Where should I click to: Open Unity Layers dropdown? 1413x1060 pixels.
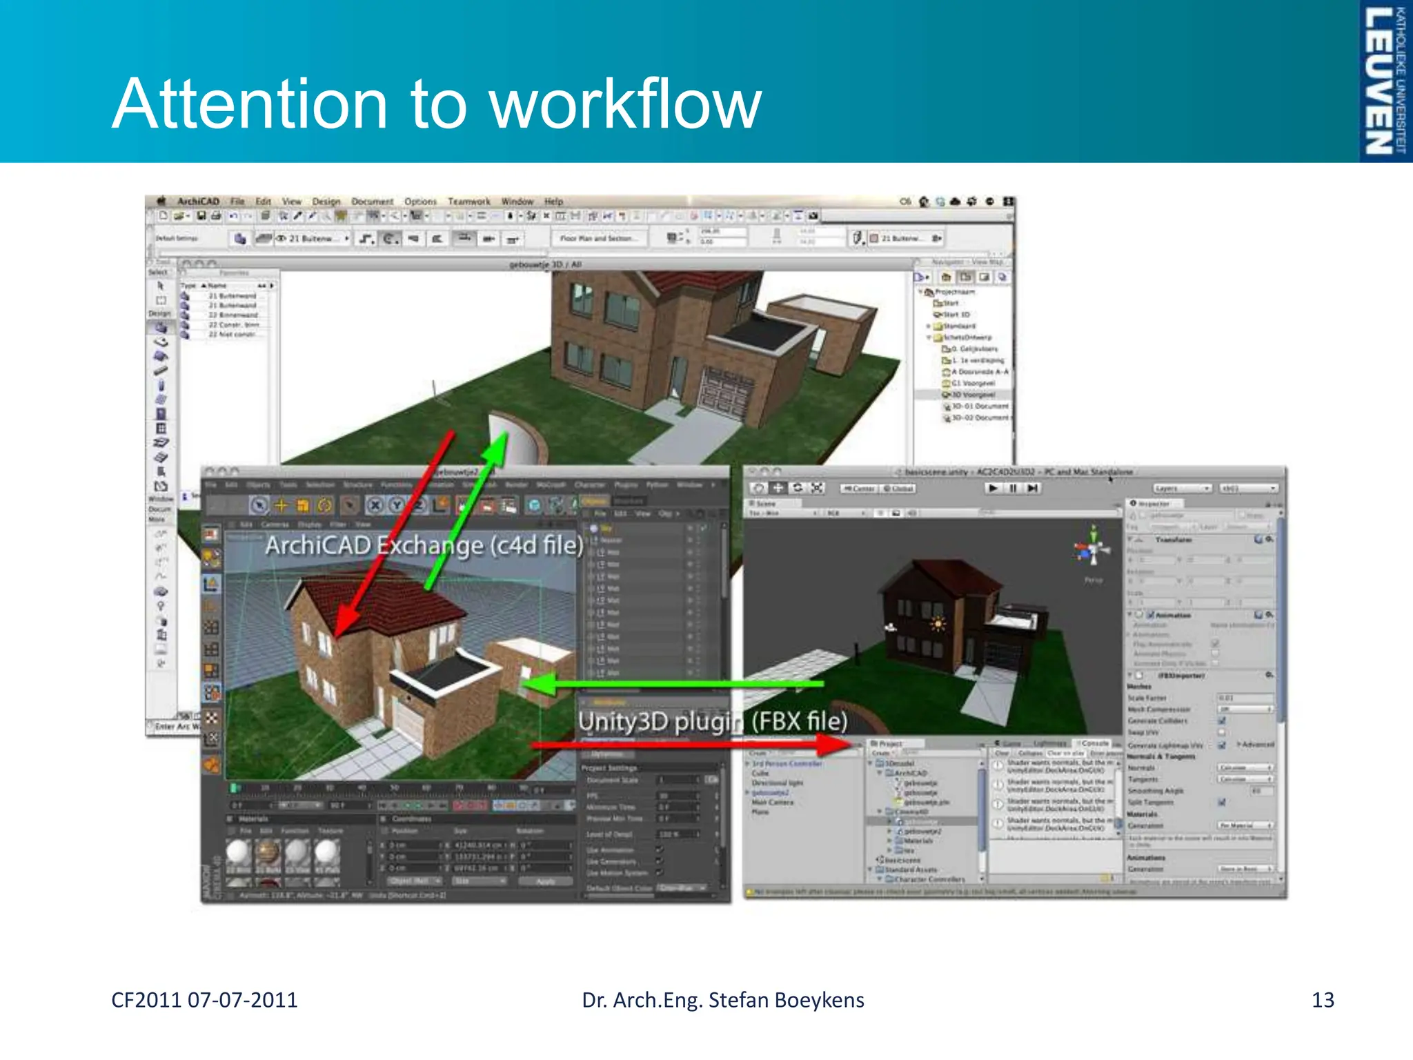pyautogui.click(x=1183, y=488)
